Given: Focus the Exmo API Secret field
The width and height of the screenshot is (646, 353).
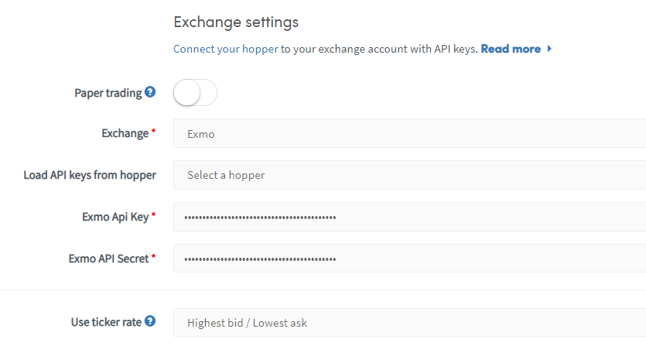Looking at the screenshot, I should tap(409, 258).
